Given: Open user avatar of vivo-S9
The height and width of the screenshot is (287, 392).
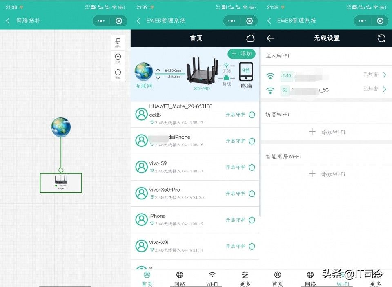Looking at the screenshot, I should 142,167.
